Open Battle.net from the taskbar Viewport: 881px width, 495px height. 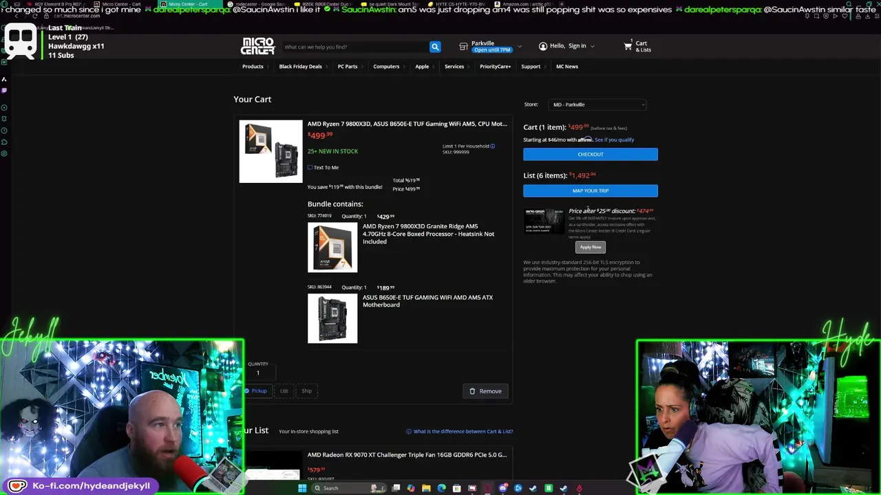coord(518,488)
